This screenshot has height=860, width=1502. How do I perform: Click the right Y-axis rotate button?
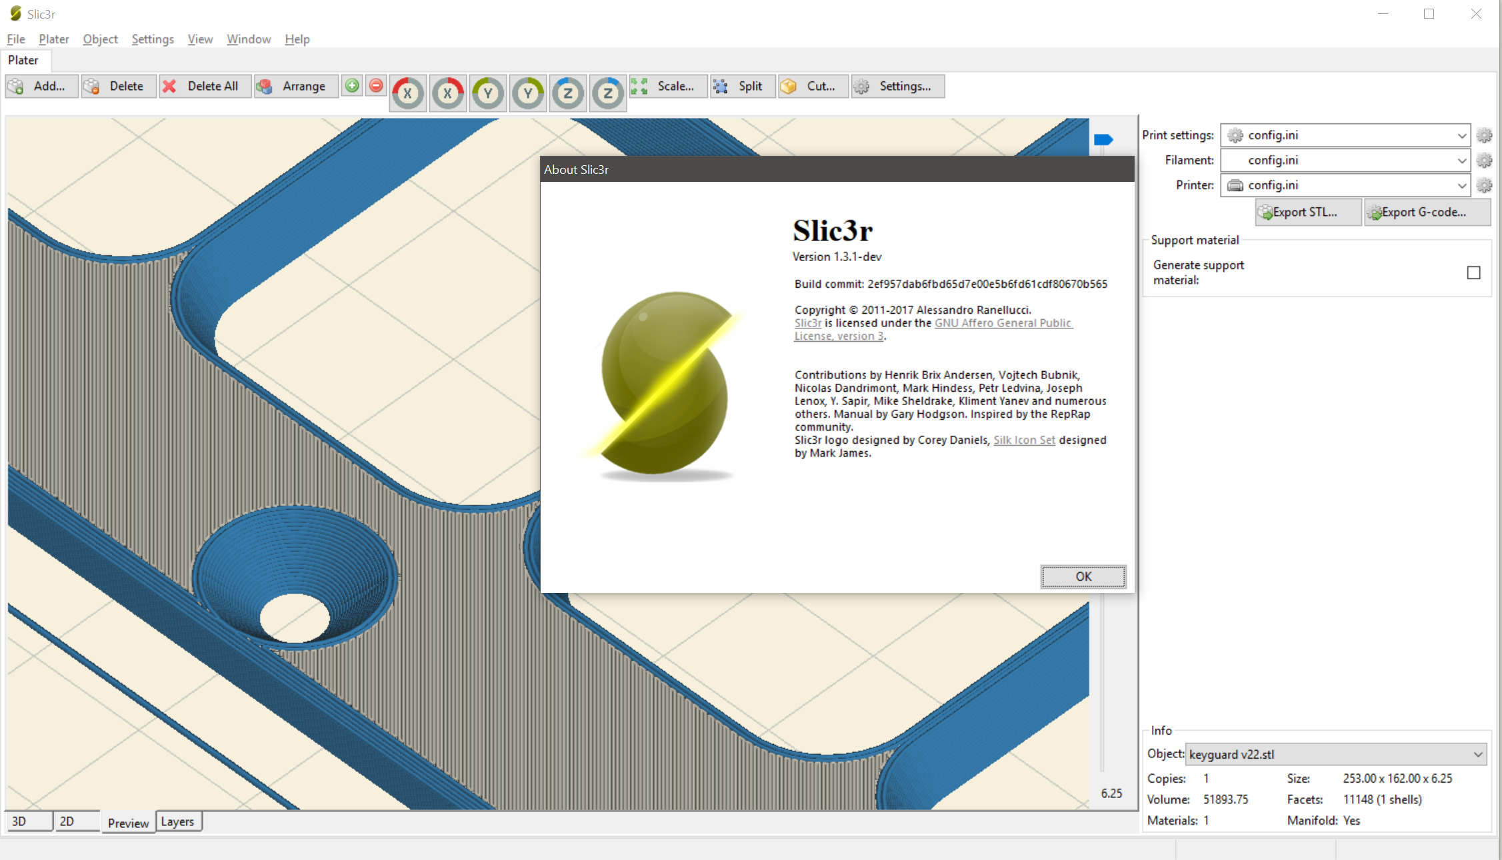(x=528, y=93)
